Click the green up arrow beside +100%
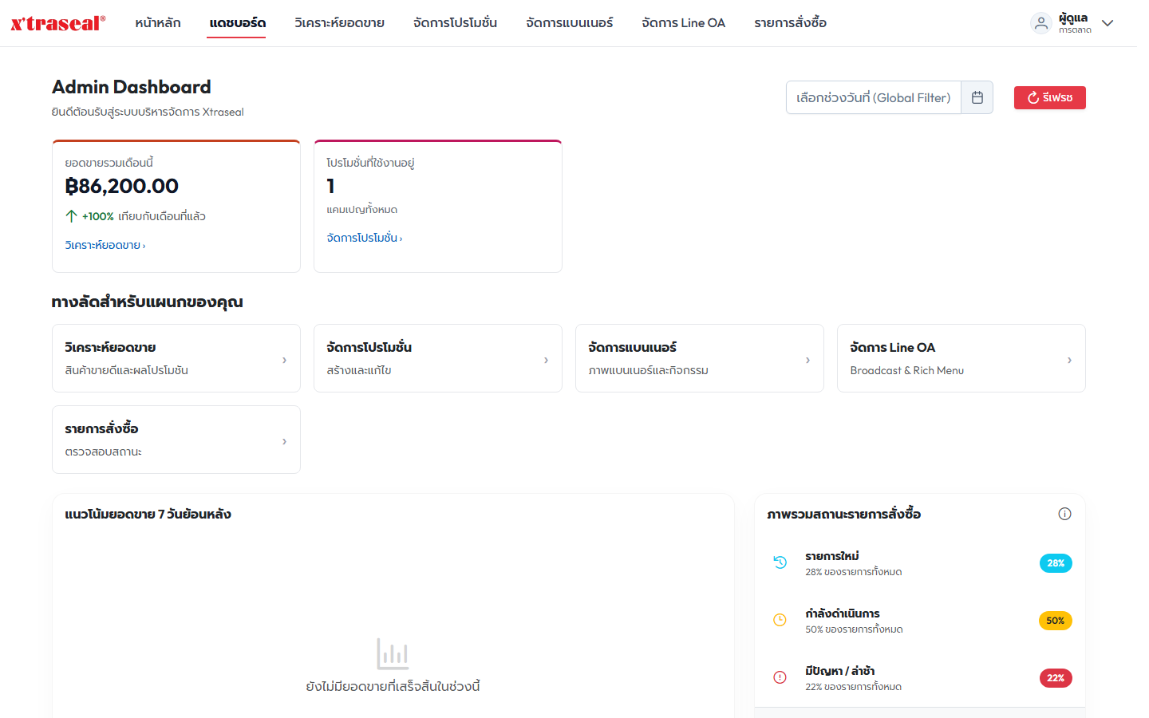 point(71,216)
